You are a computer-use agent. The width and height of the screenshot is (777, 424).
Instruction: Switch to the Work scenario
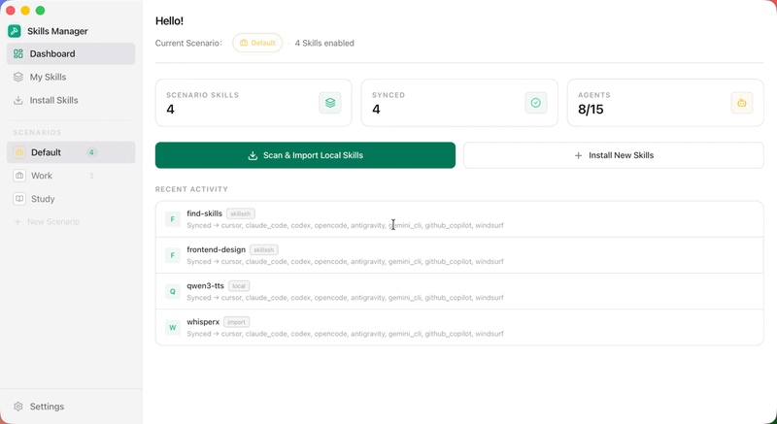point(71,176)
